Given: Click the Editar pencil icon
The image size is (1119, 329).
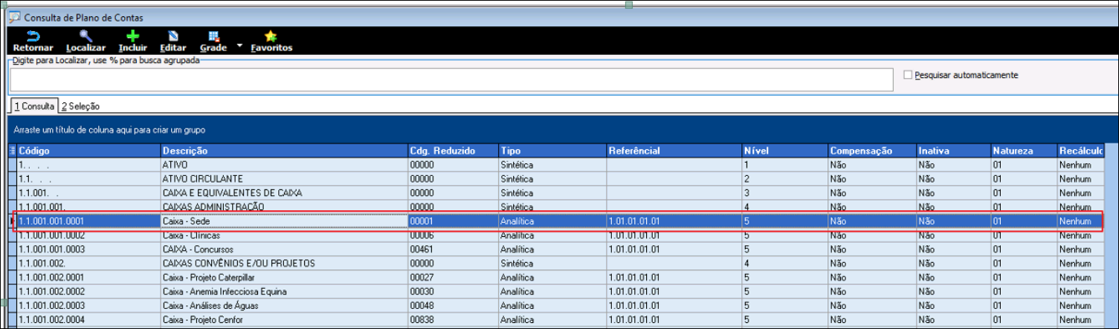Looking at the screenshot, I should [173, 36].
